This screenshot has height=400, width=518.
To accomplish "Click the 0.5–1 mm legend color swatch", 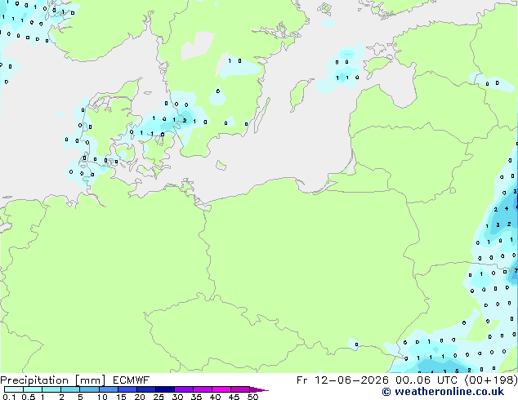I will (33, 389).
